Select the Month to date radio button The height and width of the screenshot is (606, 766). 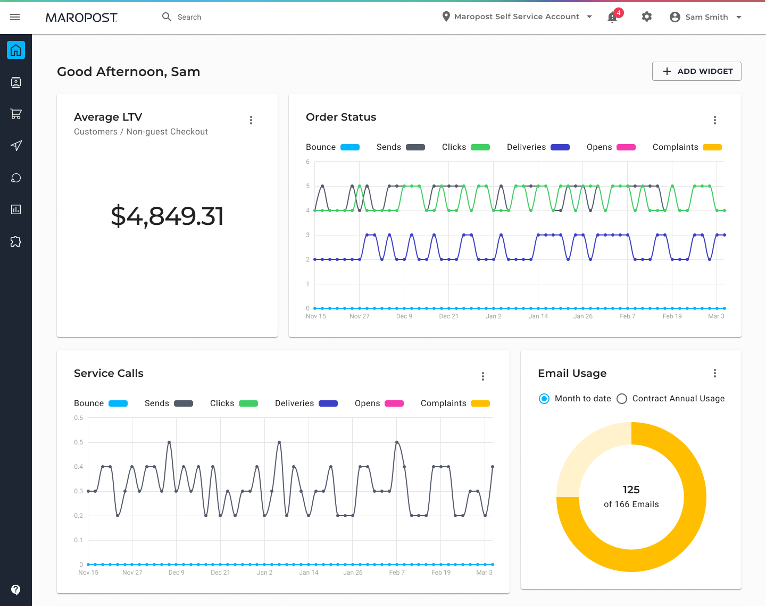544,398
